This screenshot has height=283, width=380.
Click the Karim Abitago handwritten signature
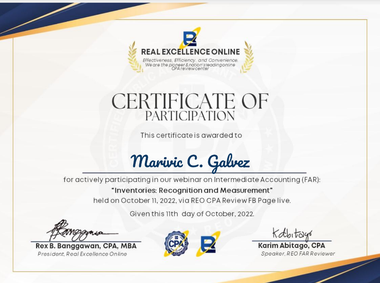pyautogui.click(x=292, y=234)
